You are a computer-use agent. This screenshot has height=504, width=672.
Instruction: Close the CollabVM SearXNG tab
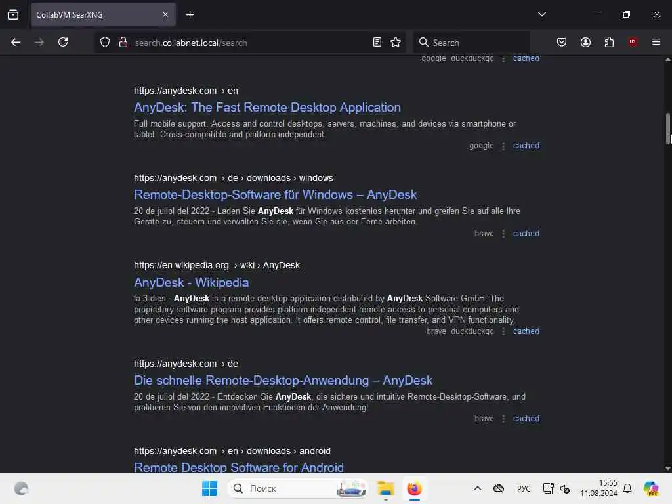pos(165,15)
